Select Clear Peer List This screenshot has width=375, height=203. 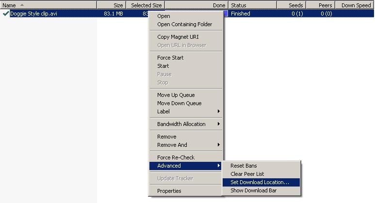247,174
